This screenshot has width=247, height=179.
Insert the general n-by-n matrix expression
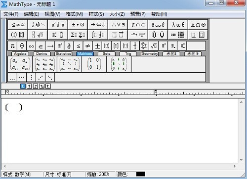tap(70, 64)
